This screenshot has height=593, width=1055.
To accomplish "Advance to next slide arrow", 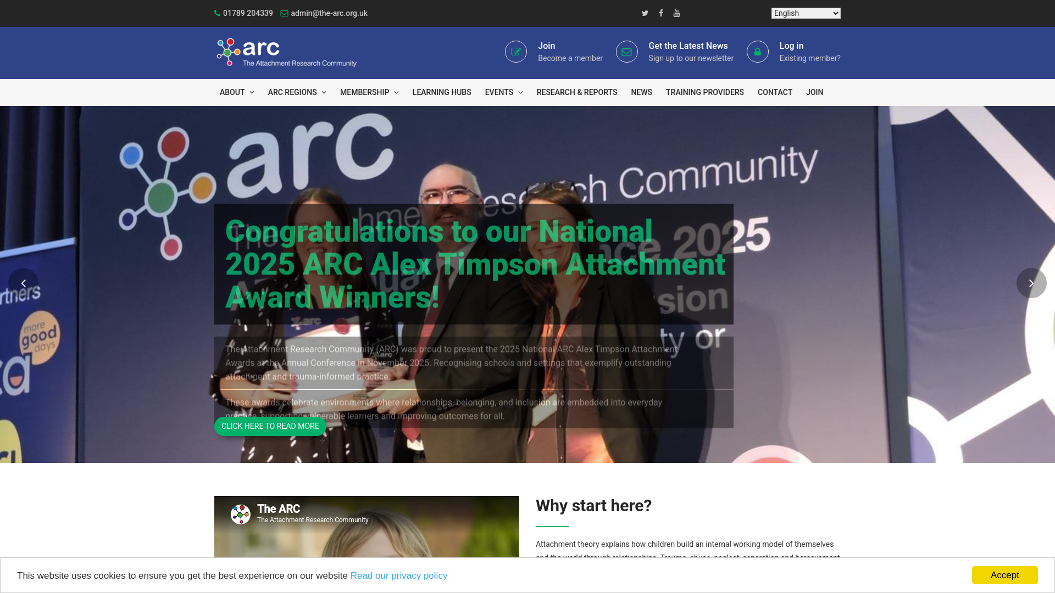I will tap(1031, 283).
